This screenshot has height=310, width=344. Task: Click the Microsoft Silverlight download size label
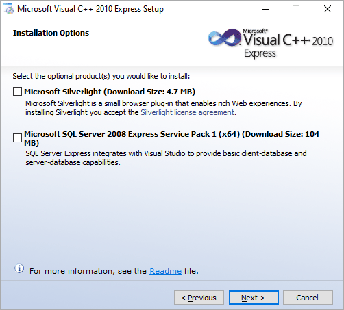tap(110, 92)
